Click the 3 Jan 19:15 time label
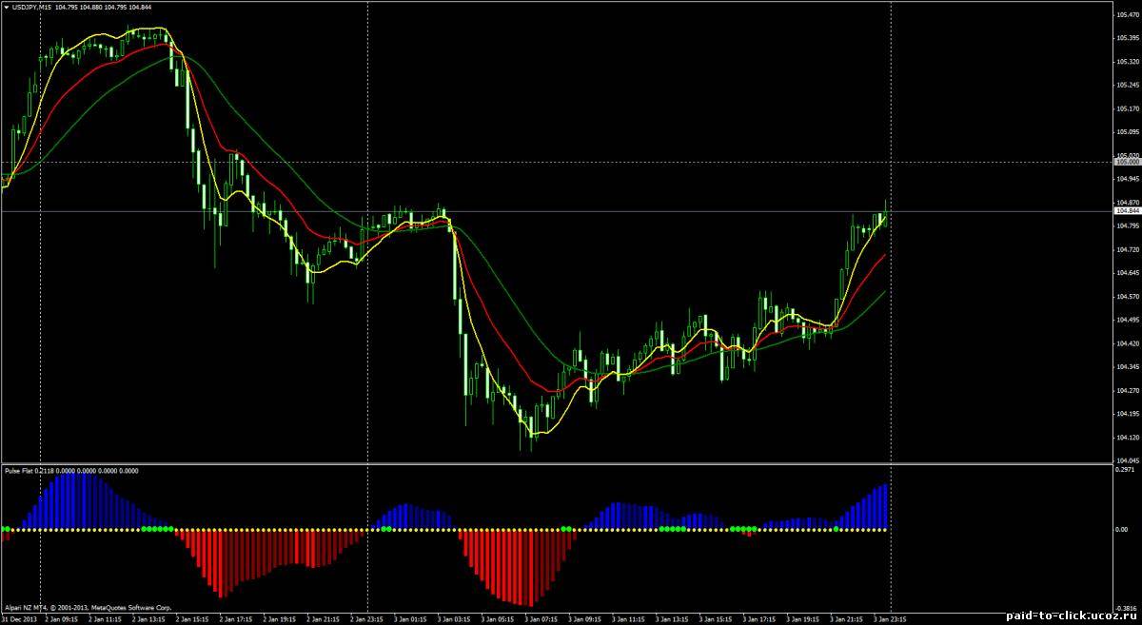This screenshot has width=1142, height=625. click(803, 617)
